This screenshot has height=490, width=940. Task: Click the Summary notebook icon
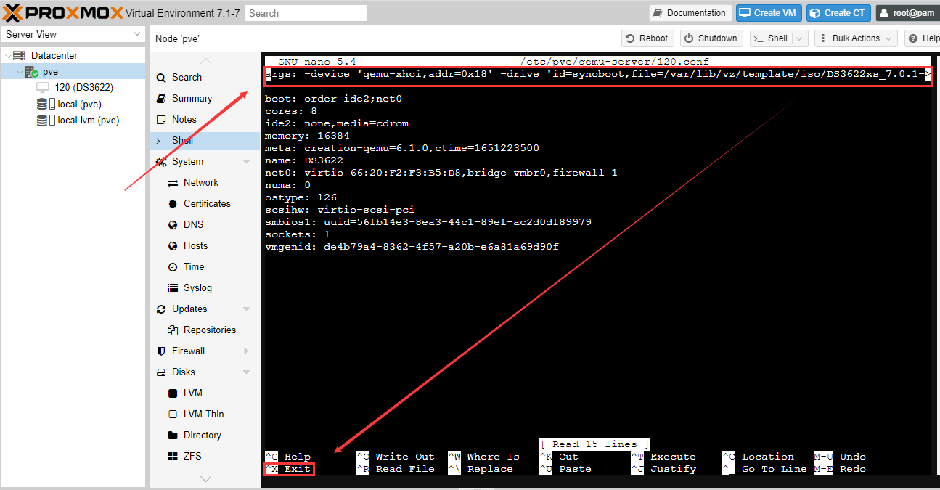[161, 98]
